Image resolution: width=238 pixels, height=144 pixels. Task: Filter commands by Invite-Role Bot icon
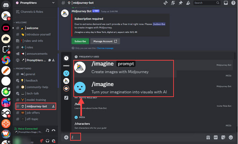[x=66, y=66]
